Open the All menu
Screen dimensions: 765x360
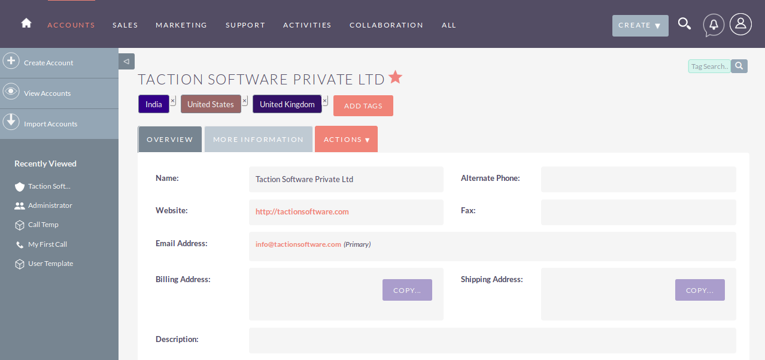coord(449,25)
